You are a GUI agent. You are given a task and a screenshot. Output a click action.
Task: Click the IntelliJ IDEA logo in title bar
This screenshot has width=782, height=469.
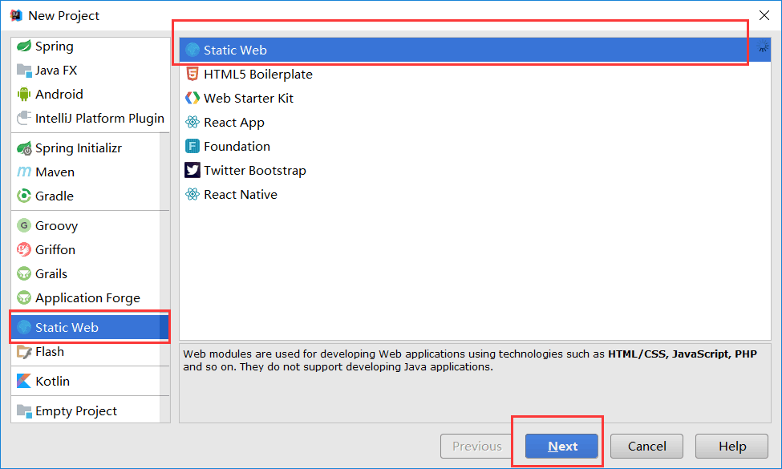17,15
